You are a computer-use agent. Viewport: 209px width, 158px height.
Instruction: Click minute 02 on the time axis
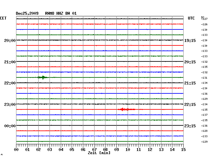tap(38, 150)
